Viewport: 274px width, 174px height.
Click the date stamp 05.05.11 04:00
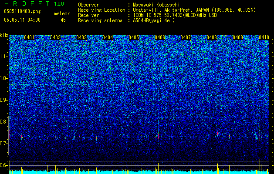point(22,20)
